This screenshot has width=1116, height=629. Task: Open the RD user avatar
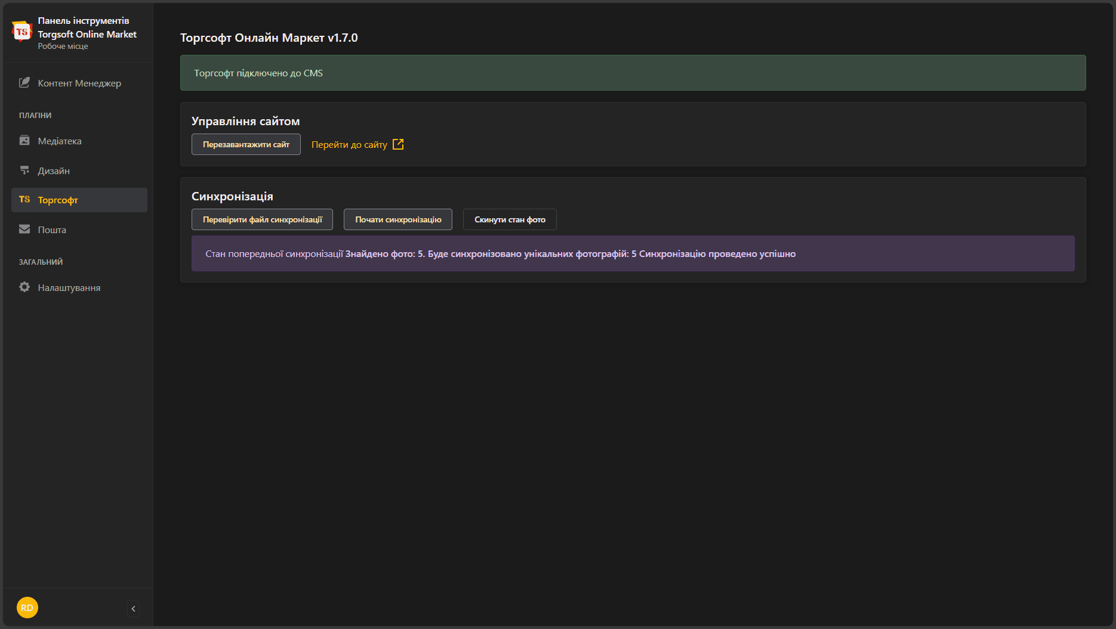click(x=27, y=608)
